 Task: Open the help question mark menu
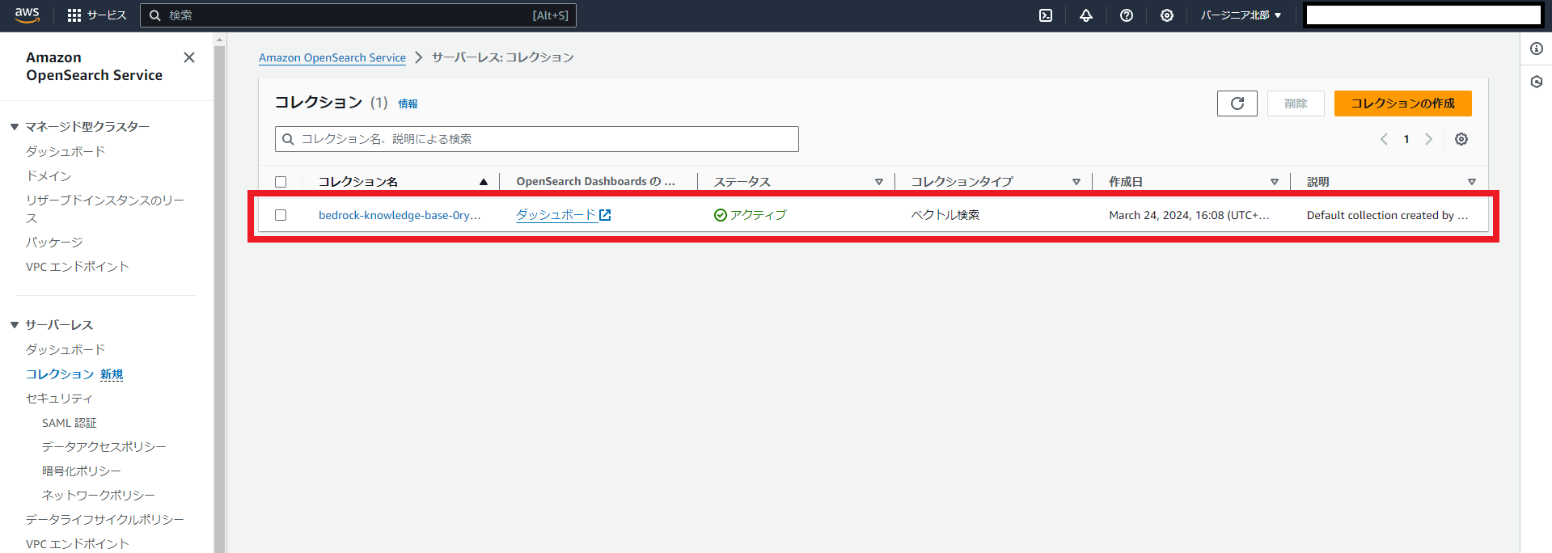point(1127,15)
